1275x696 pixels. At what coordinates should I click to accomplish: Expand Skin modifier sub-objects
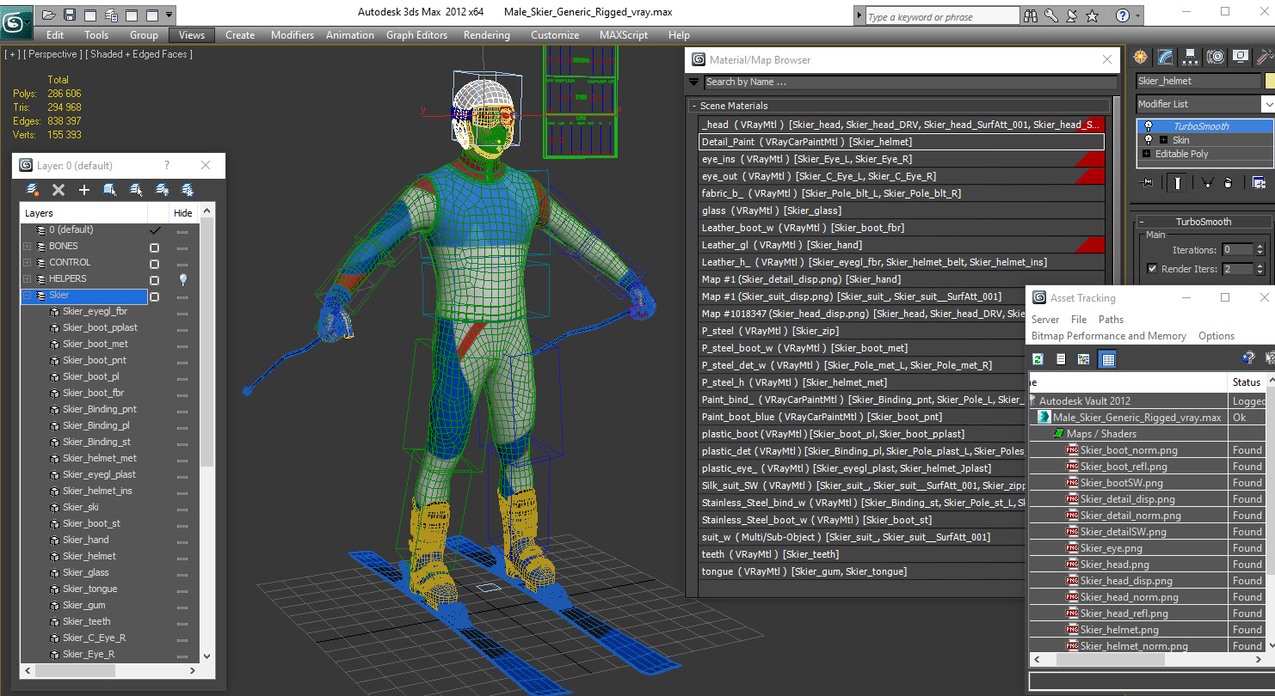pyautogui.click(x=1163, y=140)
